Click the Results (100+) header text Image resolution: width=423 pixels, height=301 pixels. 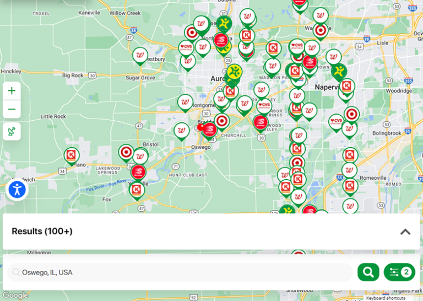pyautogui.click(x=42, y=232)
